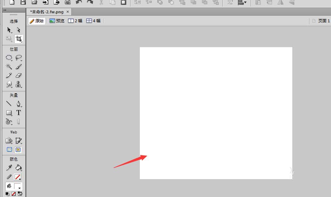
Task: Toggle Hide slices and hotspots
Action: (9, 149)
